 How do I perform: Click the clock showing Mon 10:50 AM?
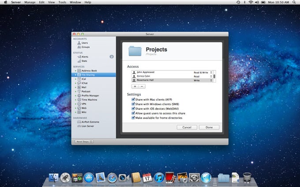click(278, 2)
